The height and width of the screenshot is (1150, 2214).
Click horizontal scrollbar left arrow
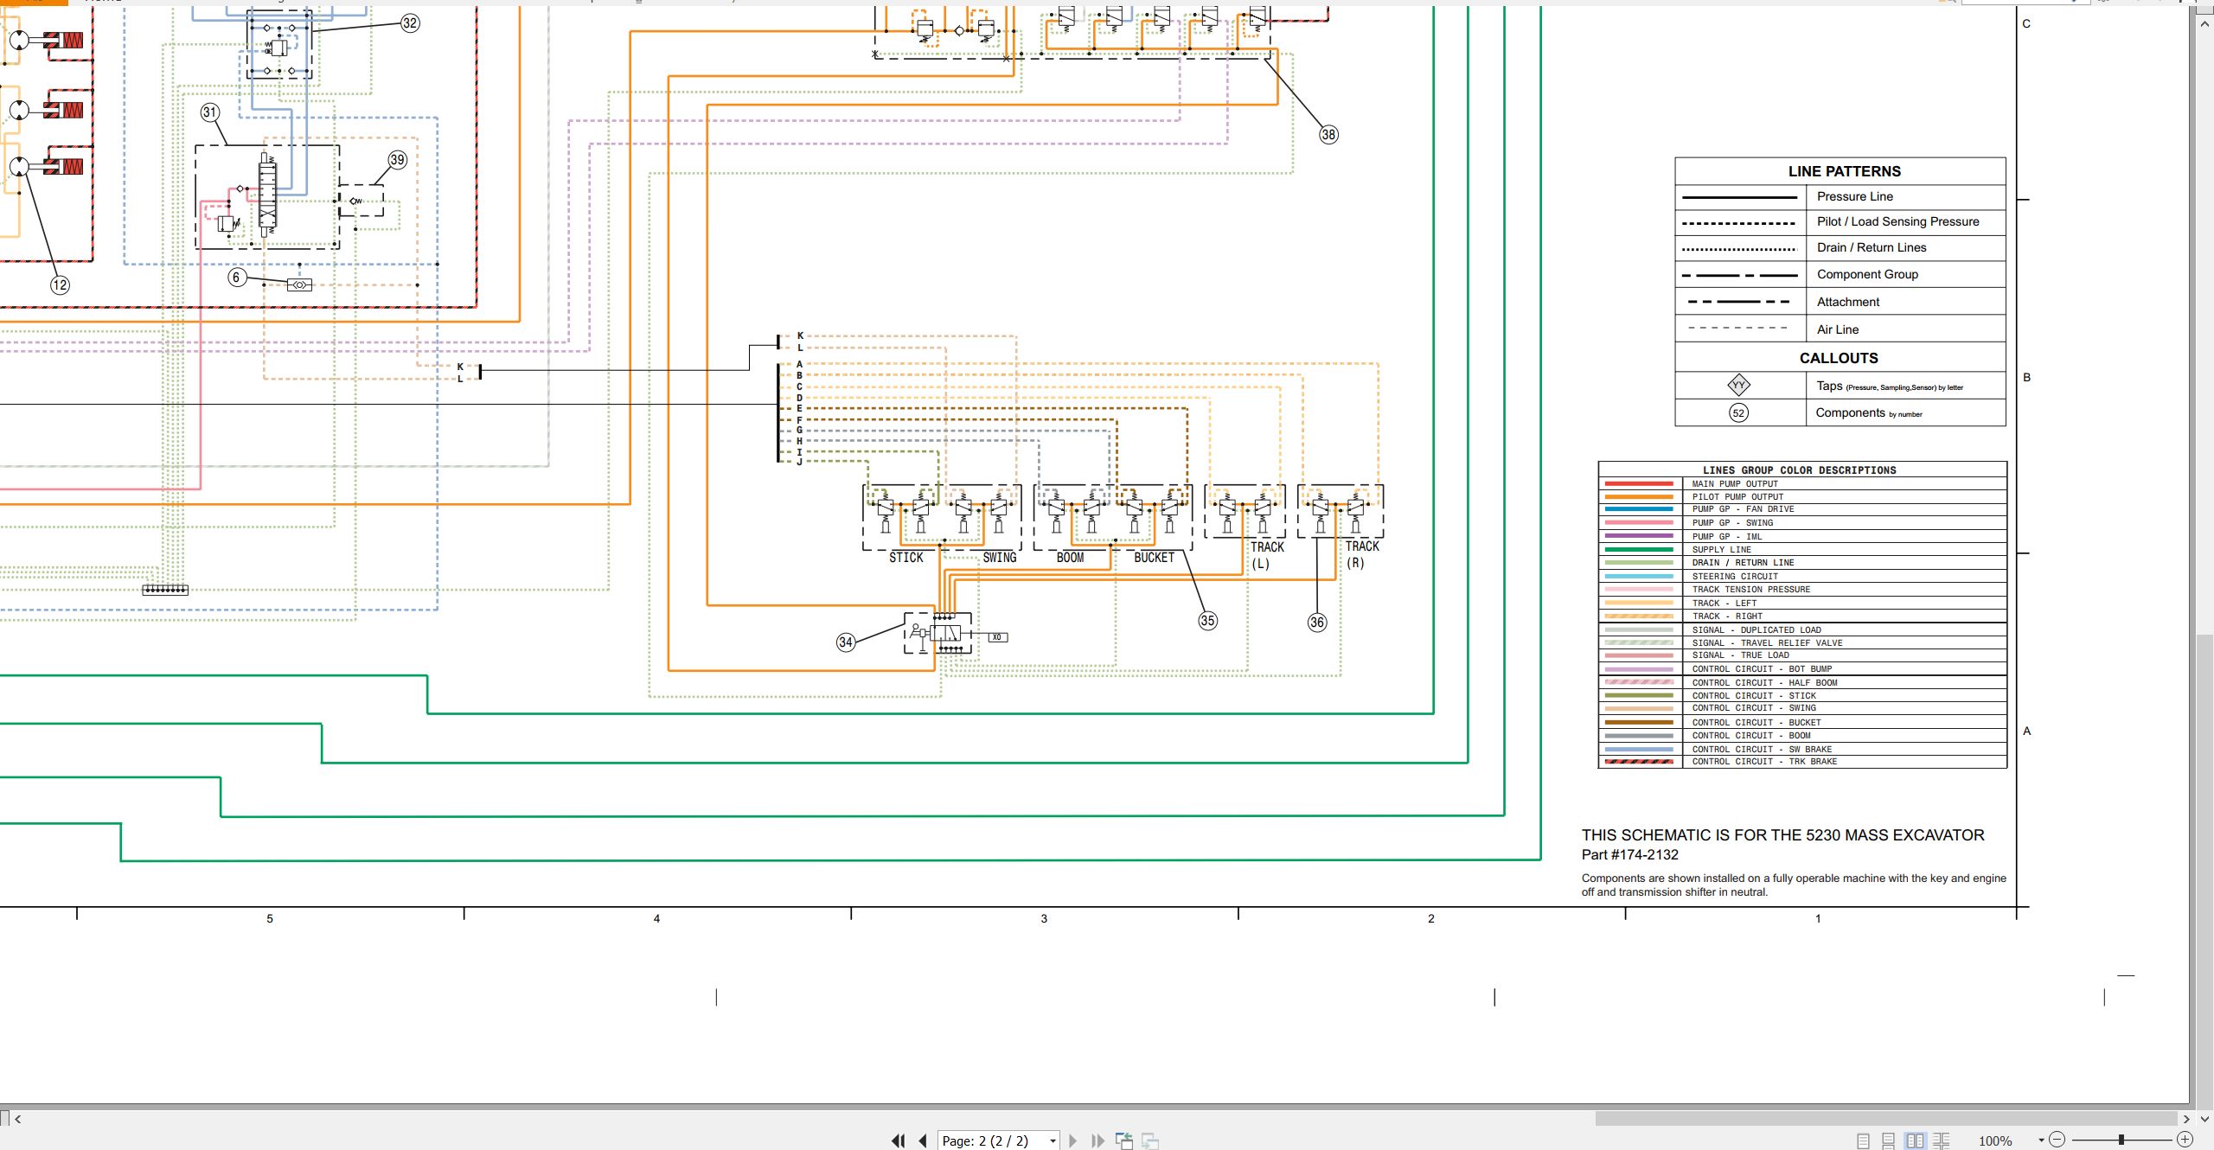18,1119
